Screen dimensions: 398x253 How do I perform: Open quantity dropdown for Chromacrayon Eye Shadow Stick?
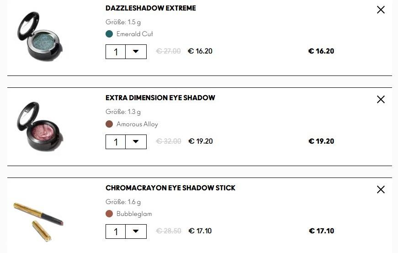tap(136, 231)
